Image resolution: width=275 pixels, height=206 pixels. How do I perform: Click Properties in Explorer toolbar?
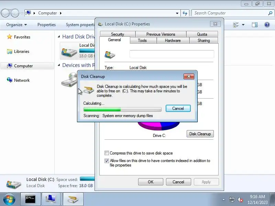(46, 25)
